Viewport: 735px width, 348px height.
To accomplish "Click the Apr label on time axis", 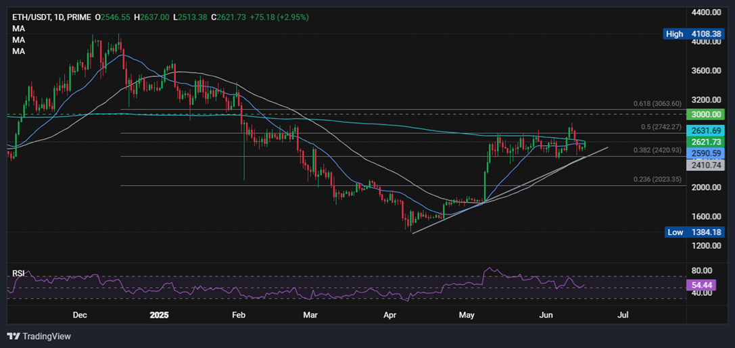I will (x=390, y=315).
